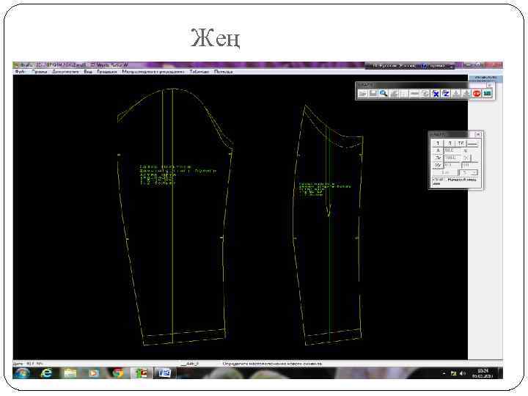Screen dimensions: 528x396
Task: Close the floating icon toolbar
Action: click(x=489, y=85)
